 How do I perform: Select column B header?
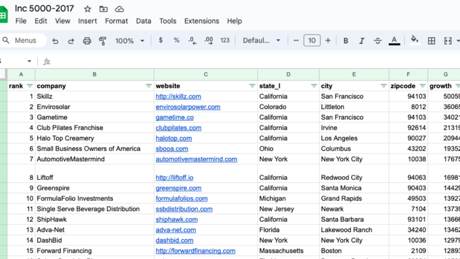pyautogui.click(x=94, y=75)
